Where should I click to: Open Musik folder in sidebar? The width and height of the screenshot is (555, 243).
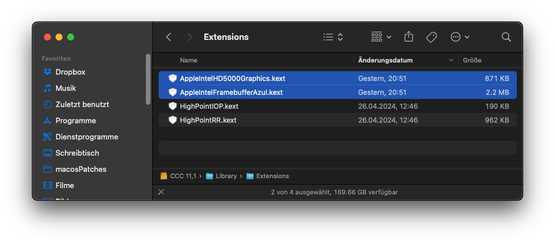coord(65,89)
